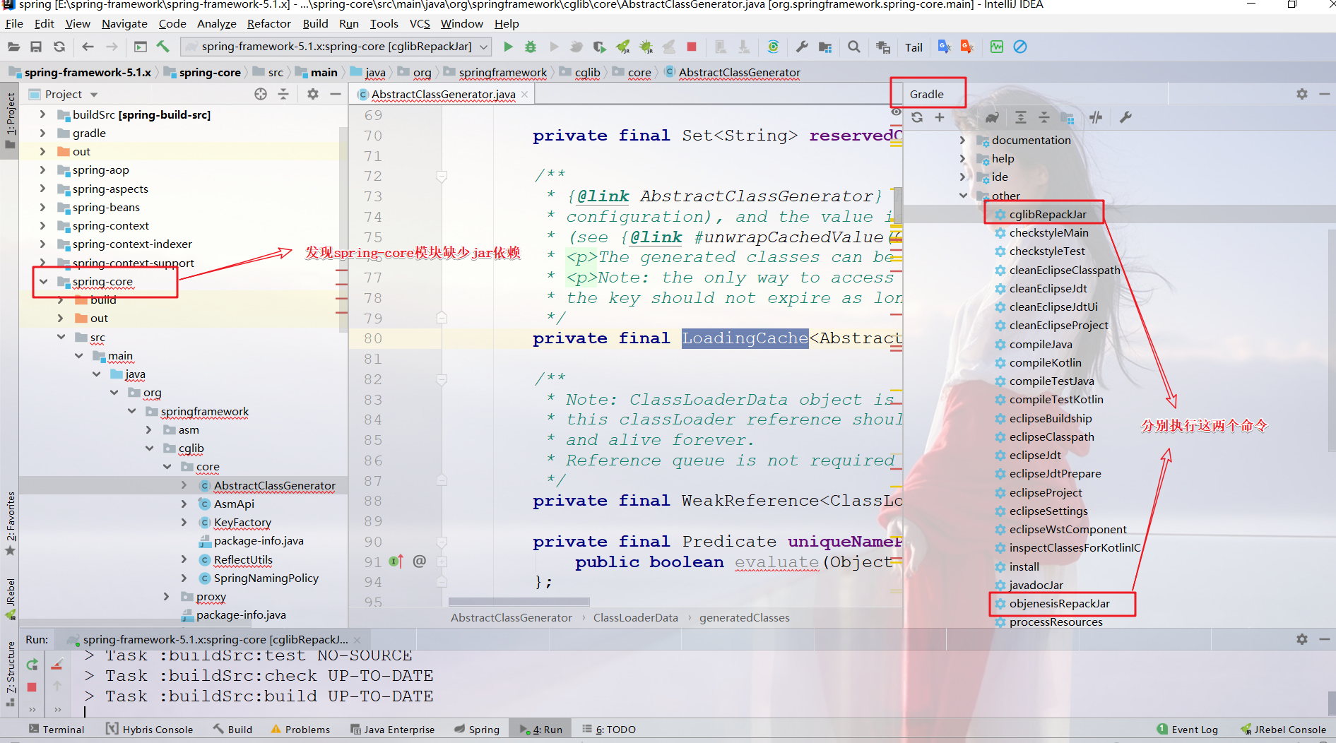Open Gradle panel gear settings
The width and height of the screenshot is (1336, 743).
(1302, 94)
